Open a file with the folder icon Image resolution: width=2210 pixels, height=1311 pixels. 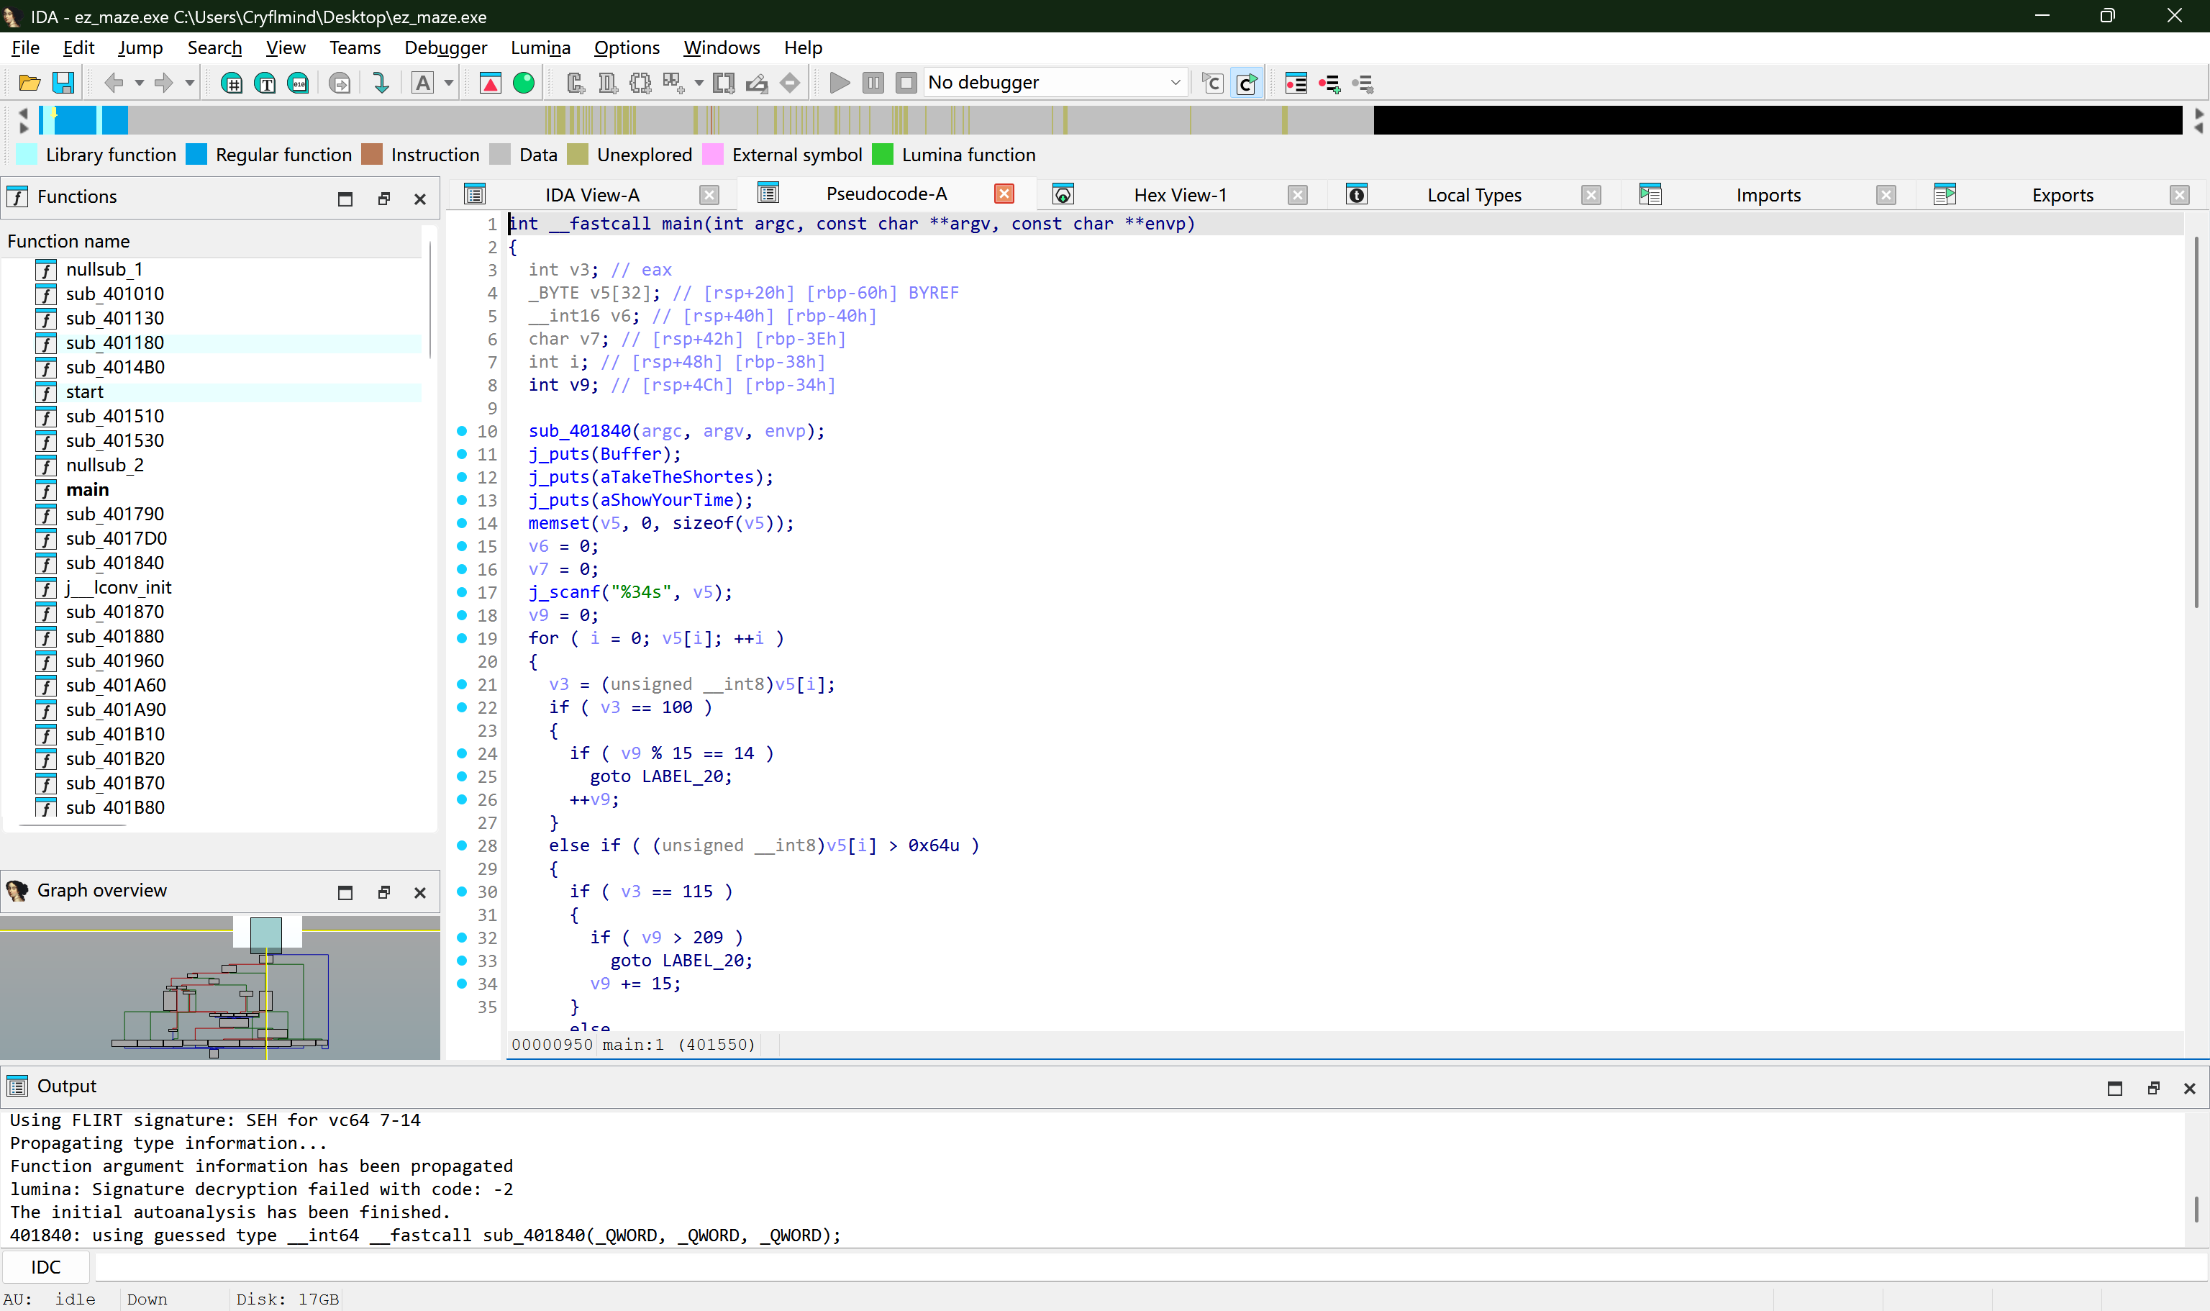point(29,82)
